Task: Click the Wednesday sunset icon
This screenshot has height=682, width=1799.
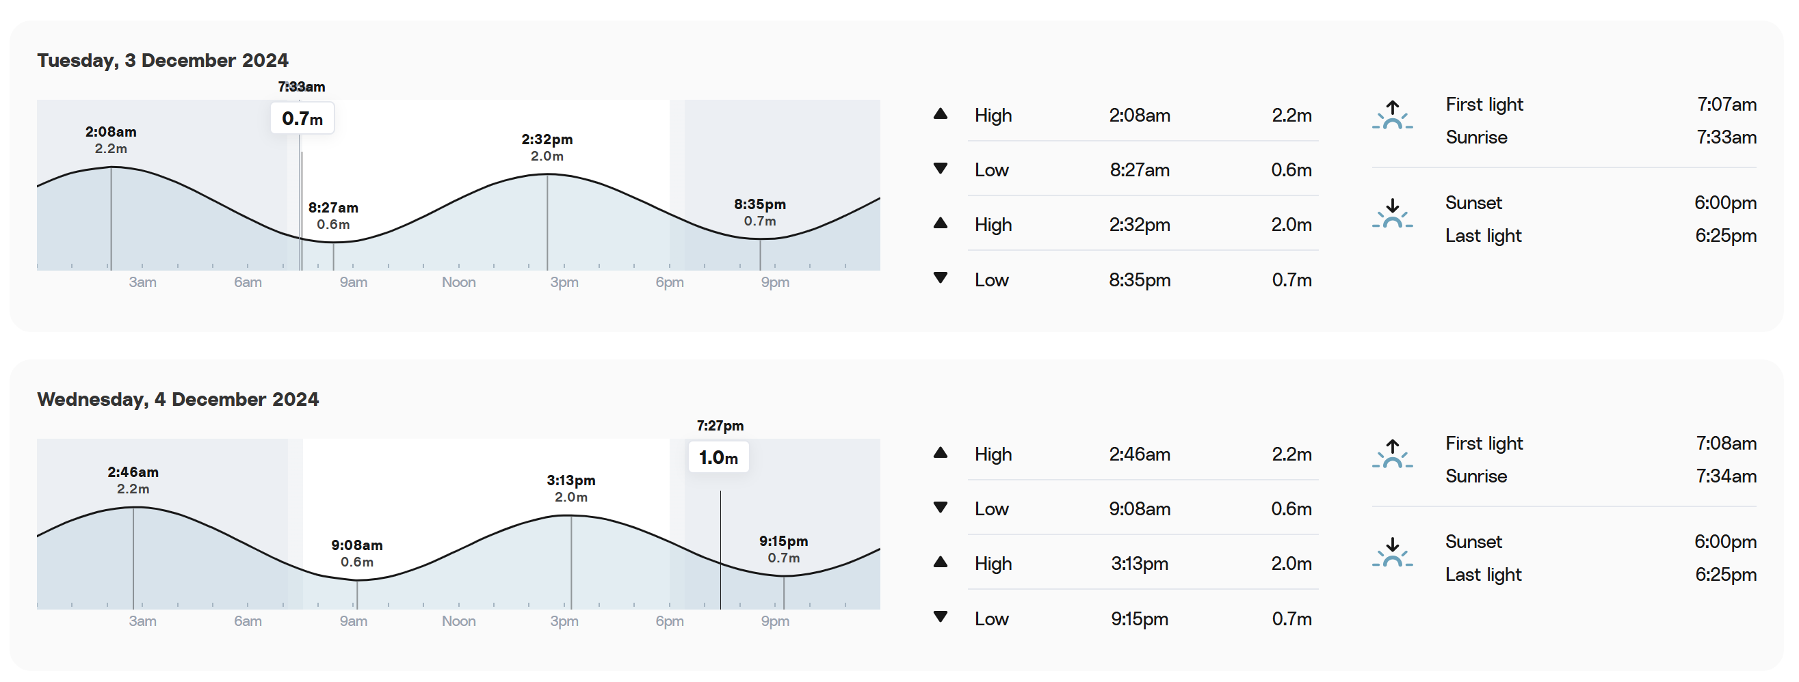Action: 1392,552
